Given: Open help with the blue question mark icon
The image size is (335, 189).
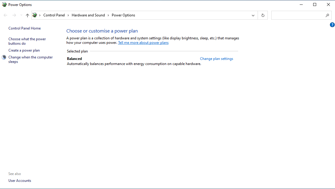Looking at the screenshot, I should 332,25.
